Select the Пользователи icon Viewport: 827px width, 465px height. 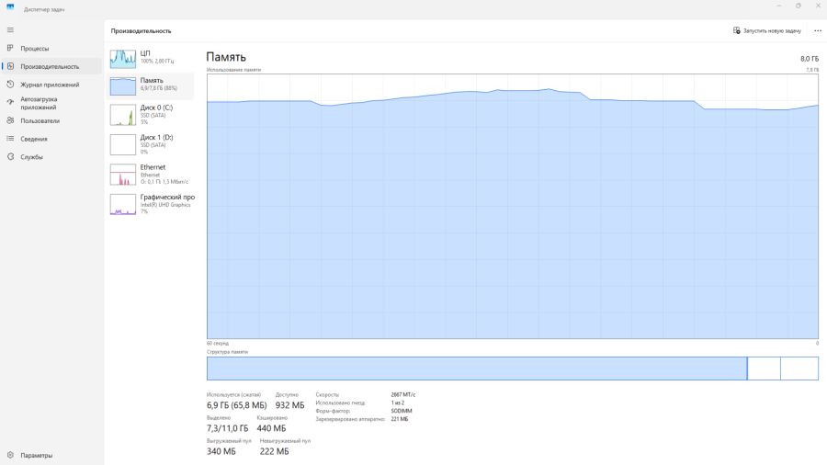pos(10,120)
